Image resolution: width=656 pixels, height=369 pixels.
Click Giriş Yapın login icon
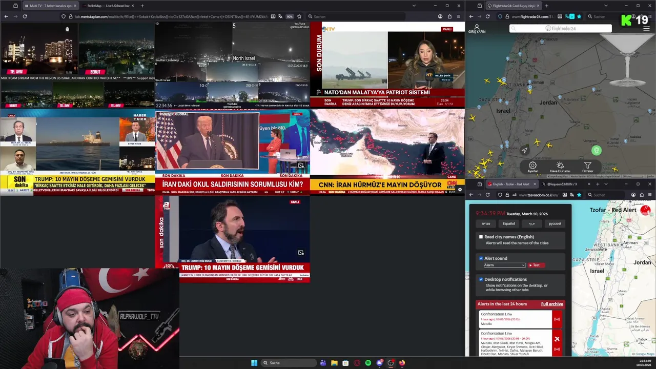[x=477, y=29]
